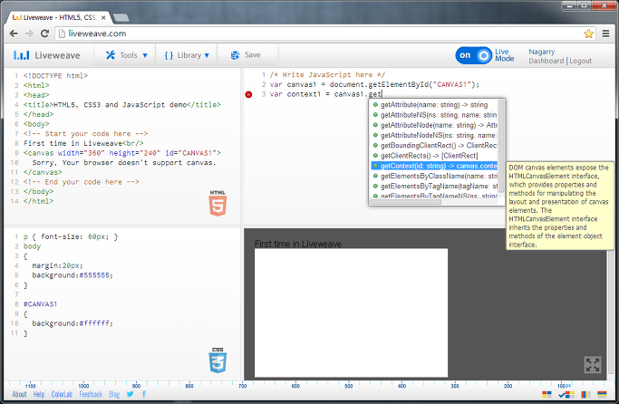The image size is (619, 404).
Task: Click the preview pane vertical scrollbar
Action: point(612,305)
